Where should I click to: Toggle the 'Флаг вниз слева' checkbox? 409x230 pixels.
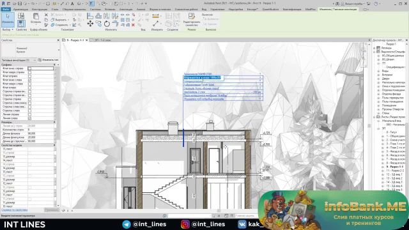(29, 80)
